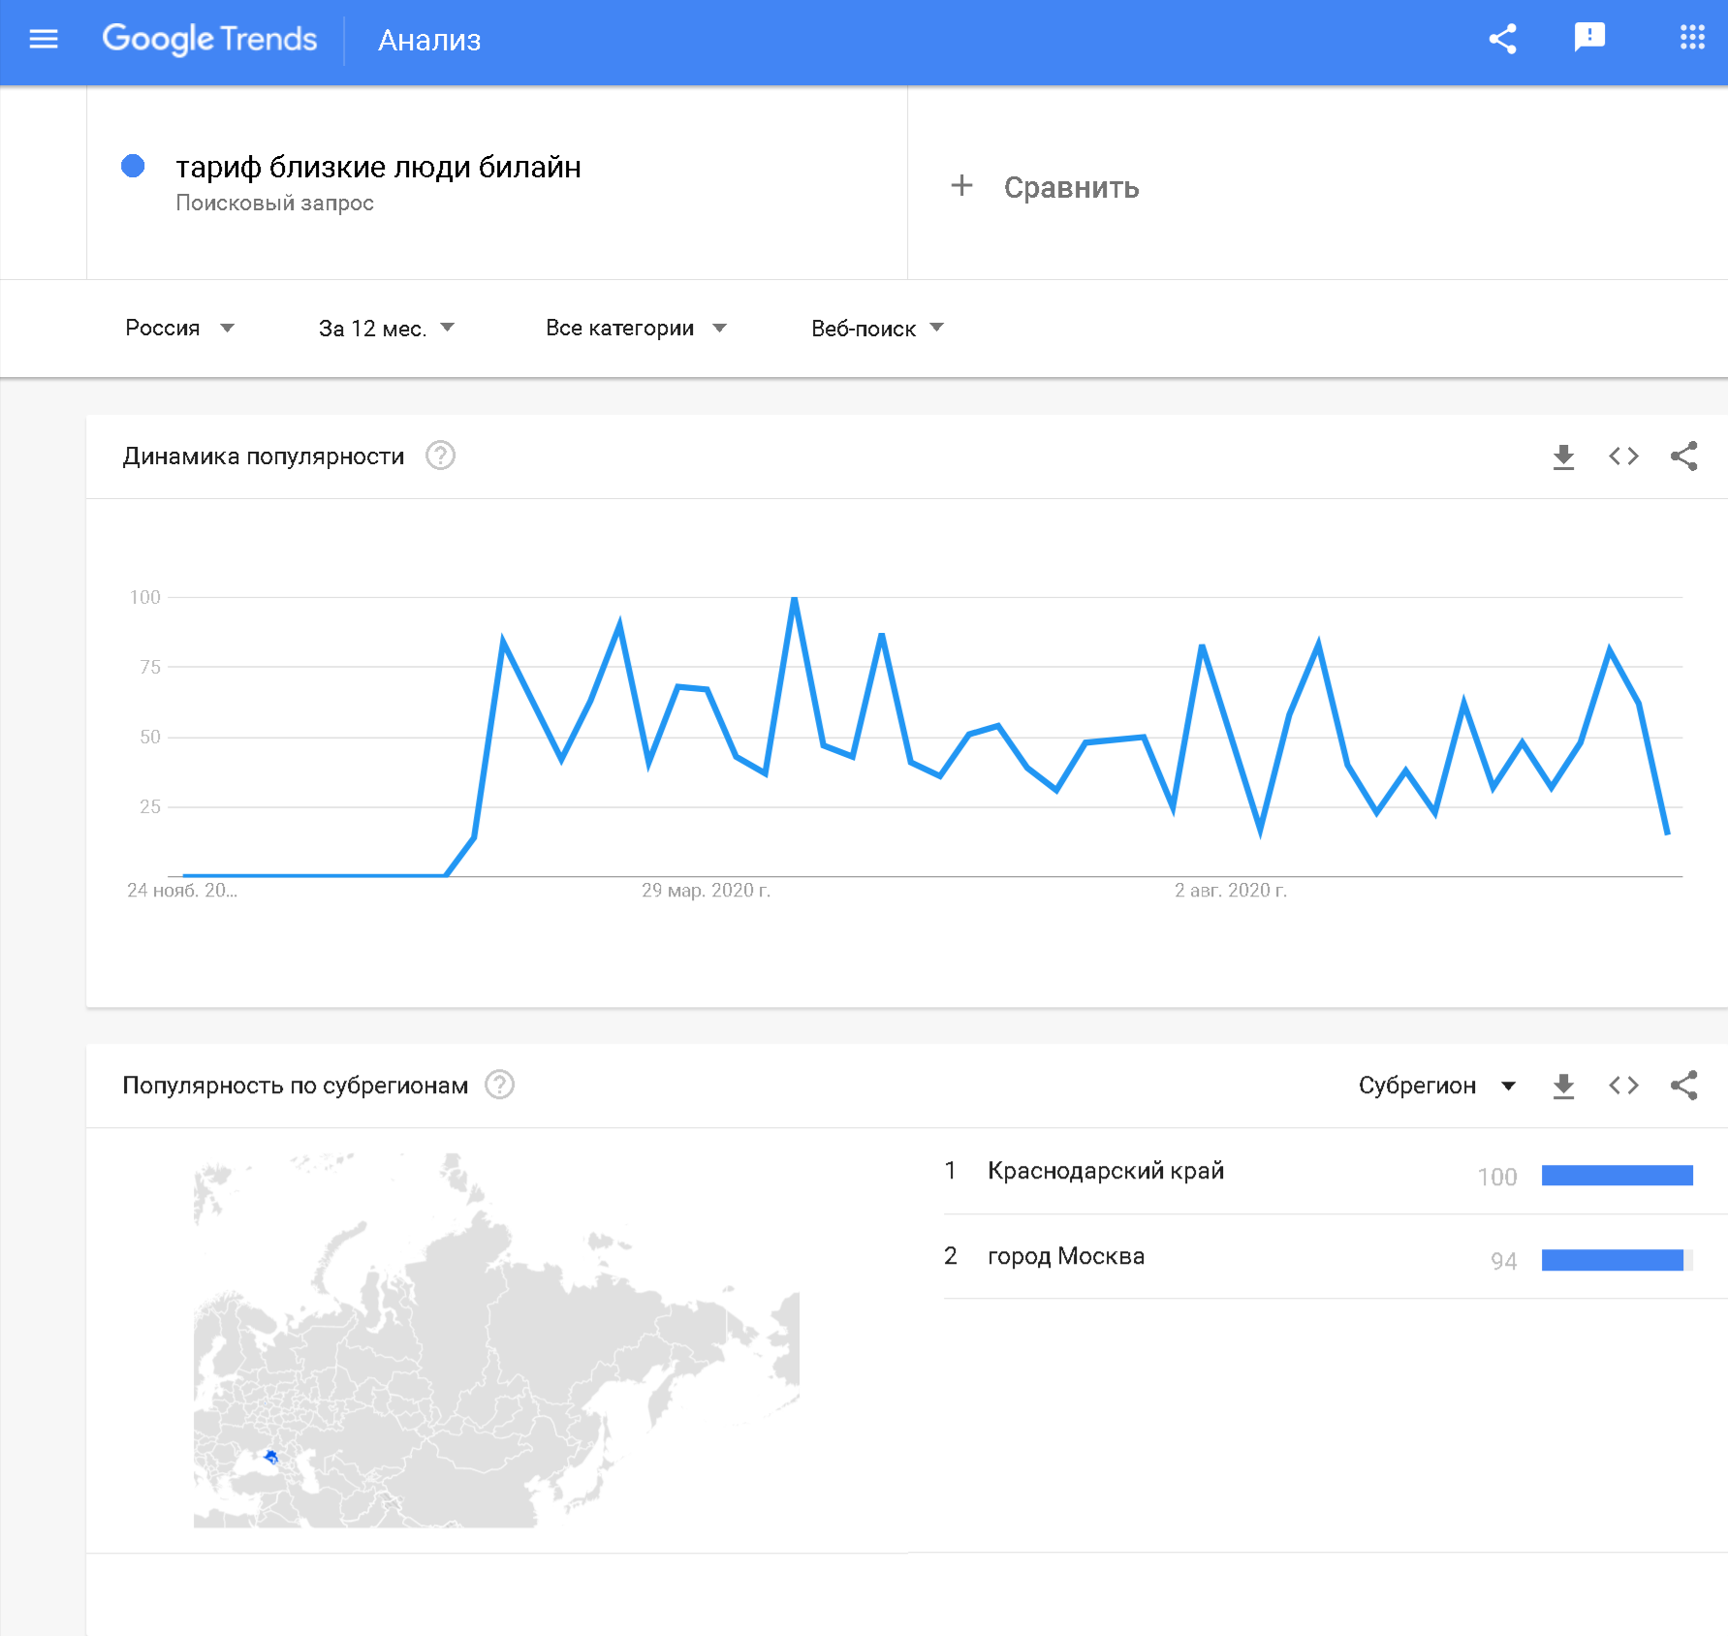Show help for Динамика популярности
The image size is (1728, 1636).
click(x=440, y=456)
